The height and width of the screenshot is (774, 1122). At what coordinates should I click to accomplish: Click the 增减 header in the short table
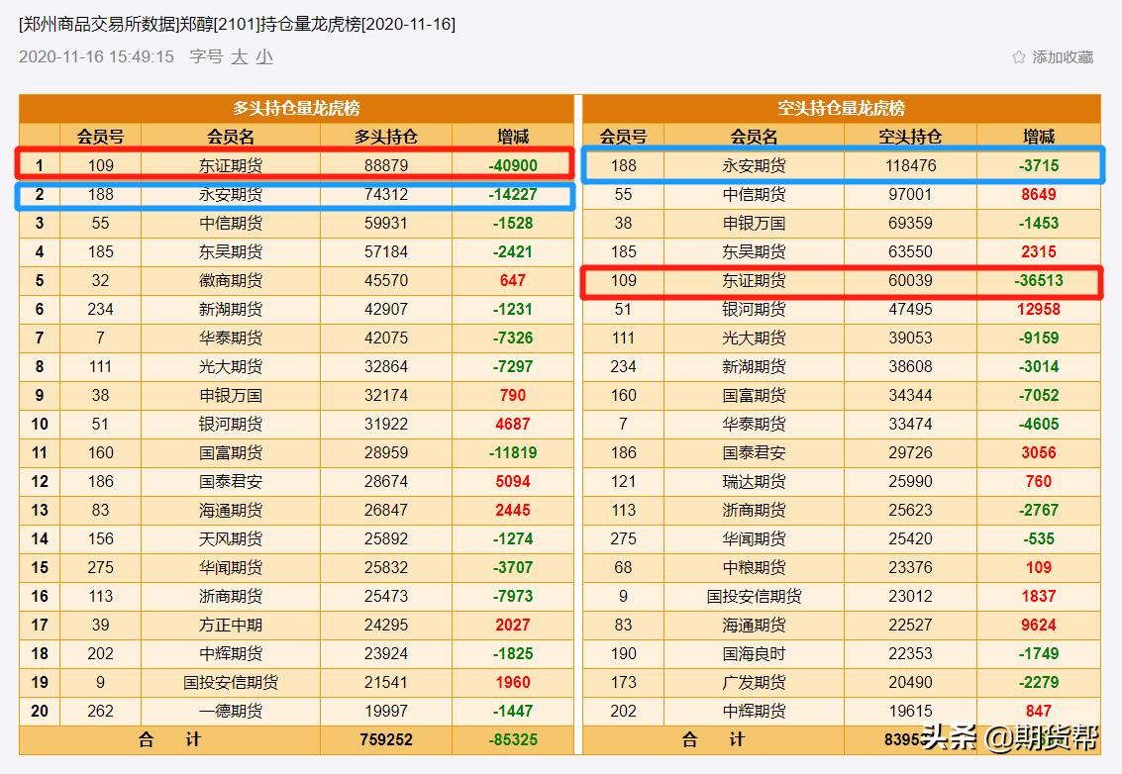pyautogui.click(x=1037, y=136)
